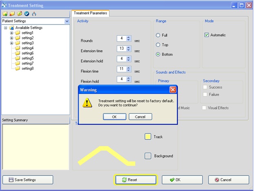The height and width of the screenshot is (191, 254).
Task: Close the Warning dialog with its X
Action: point(172,89)
